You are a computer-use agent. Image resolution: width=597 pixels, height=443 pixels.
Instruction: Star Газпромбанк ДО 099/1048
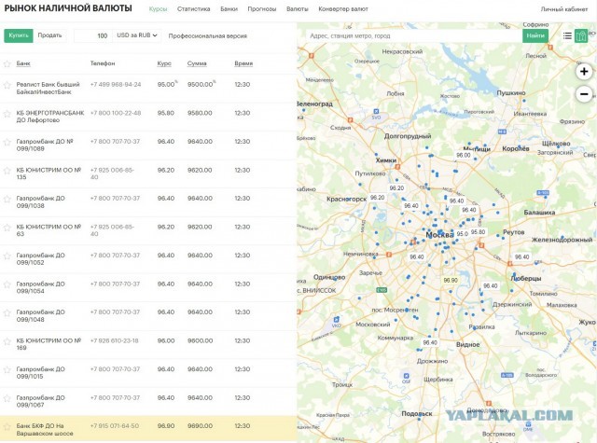7,312
